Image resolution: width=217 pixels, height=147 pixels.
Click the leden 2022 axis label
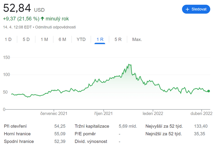coord(153,114)
